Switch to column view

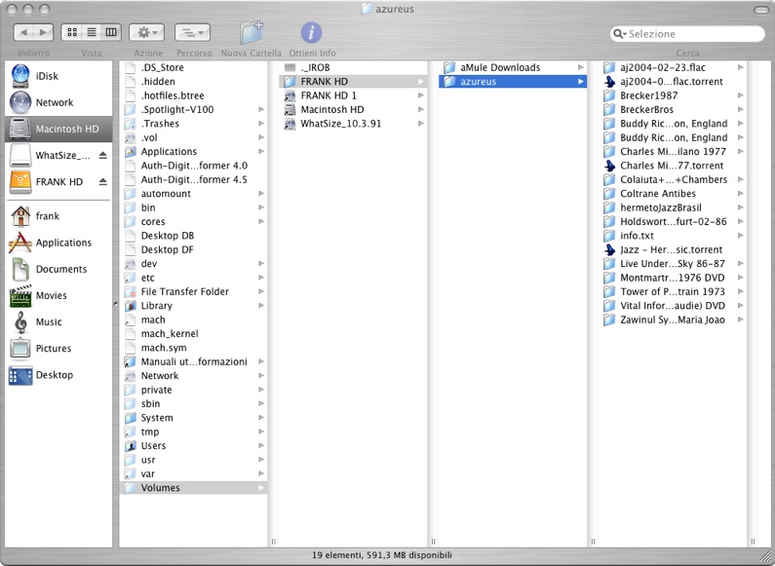click(111, 32)
